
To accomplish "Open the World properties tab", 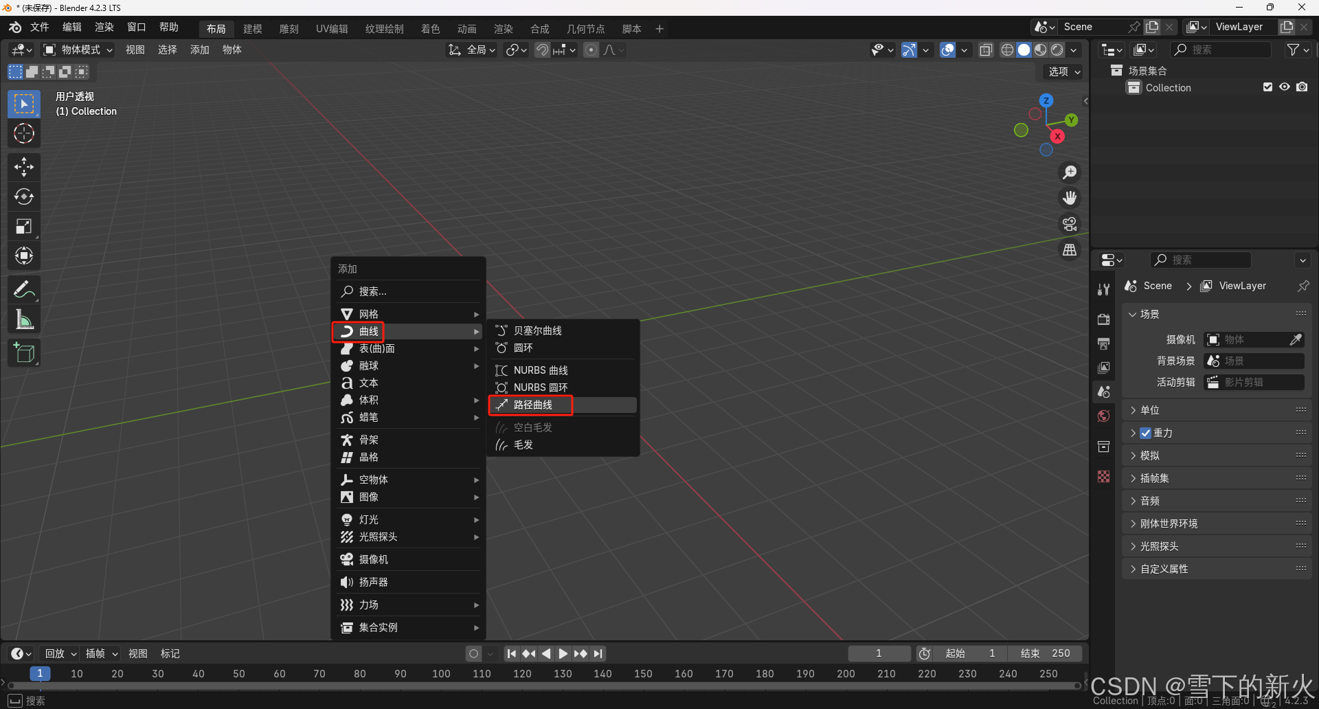I will point(1103,416).
